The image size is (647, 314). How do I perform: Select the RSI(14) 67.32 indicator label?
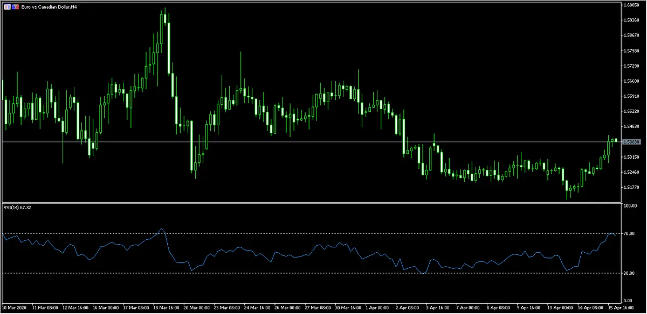[x=17, y=208]
